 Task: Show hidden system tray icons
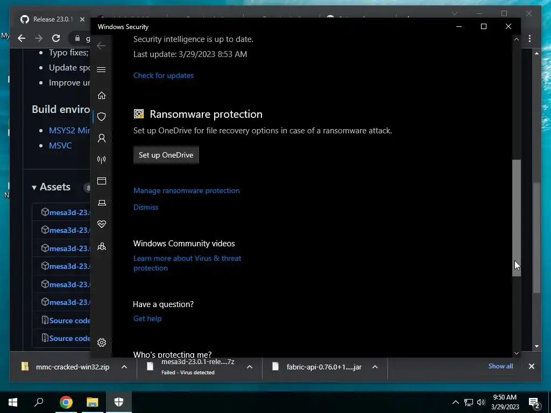click(x=455, y=402)
